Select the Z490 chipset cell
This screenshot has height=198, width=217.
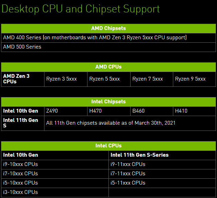pyautogui.click(x=52, y=111)
